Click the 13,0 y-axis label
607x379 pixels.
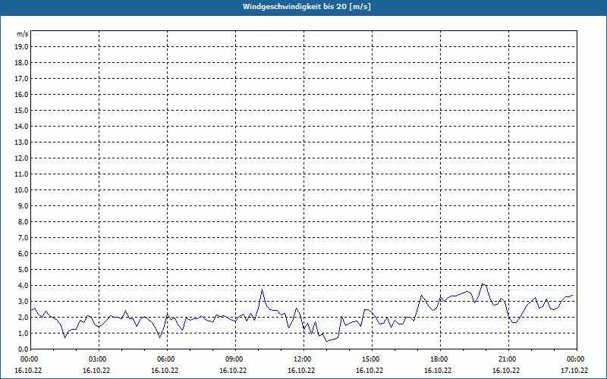[22, 143]
